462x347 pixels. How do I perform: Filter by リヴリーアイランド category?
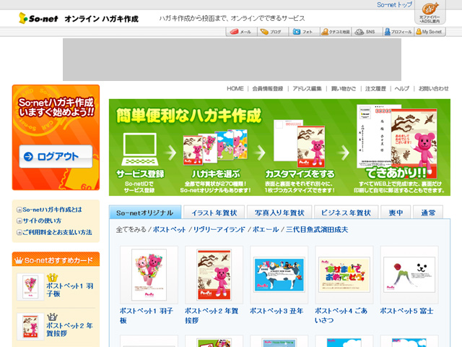pos(219,230)
